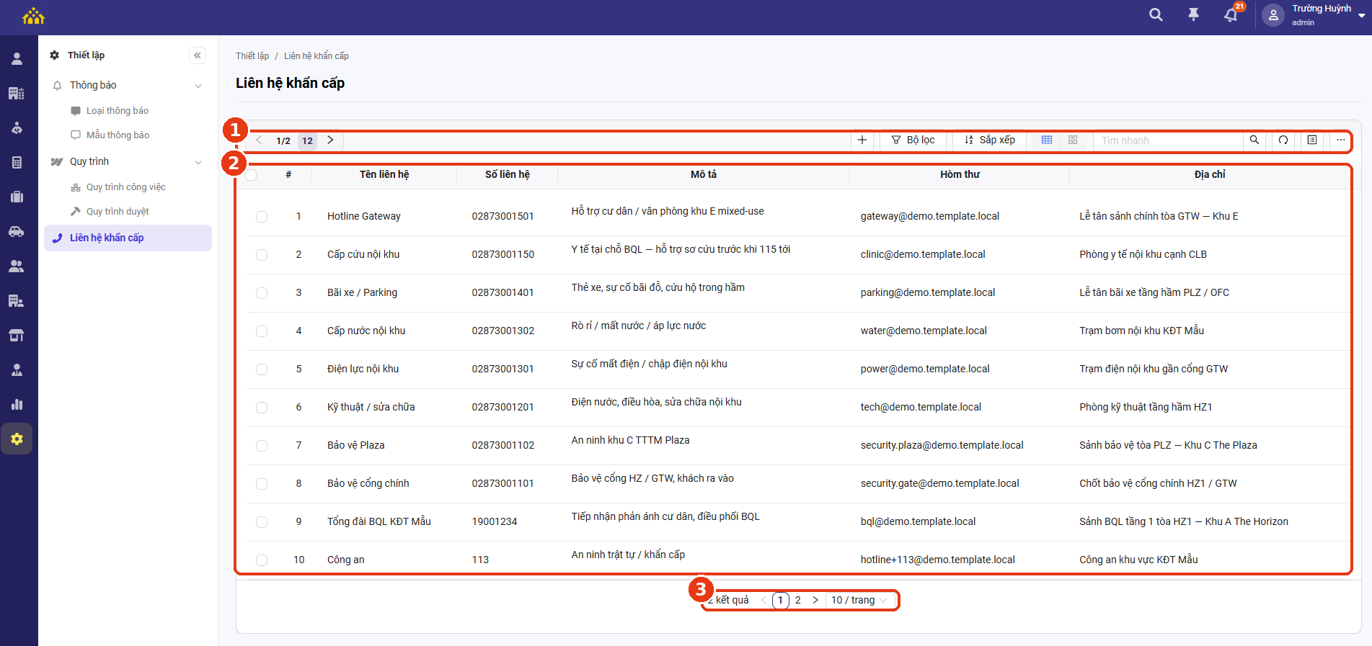Open the 10 / trang page size dropdown
This screenshot has height=646, width=1372.
[x=859, y=600]
